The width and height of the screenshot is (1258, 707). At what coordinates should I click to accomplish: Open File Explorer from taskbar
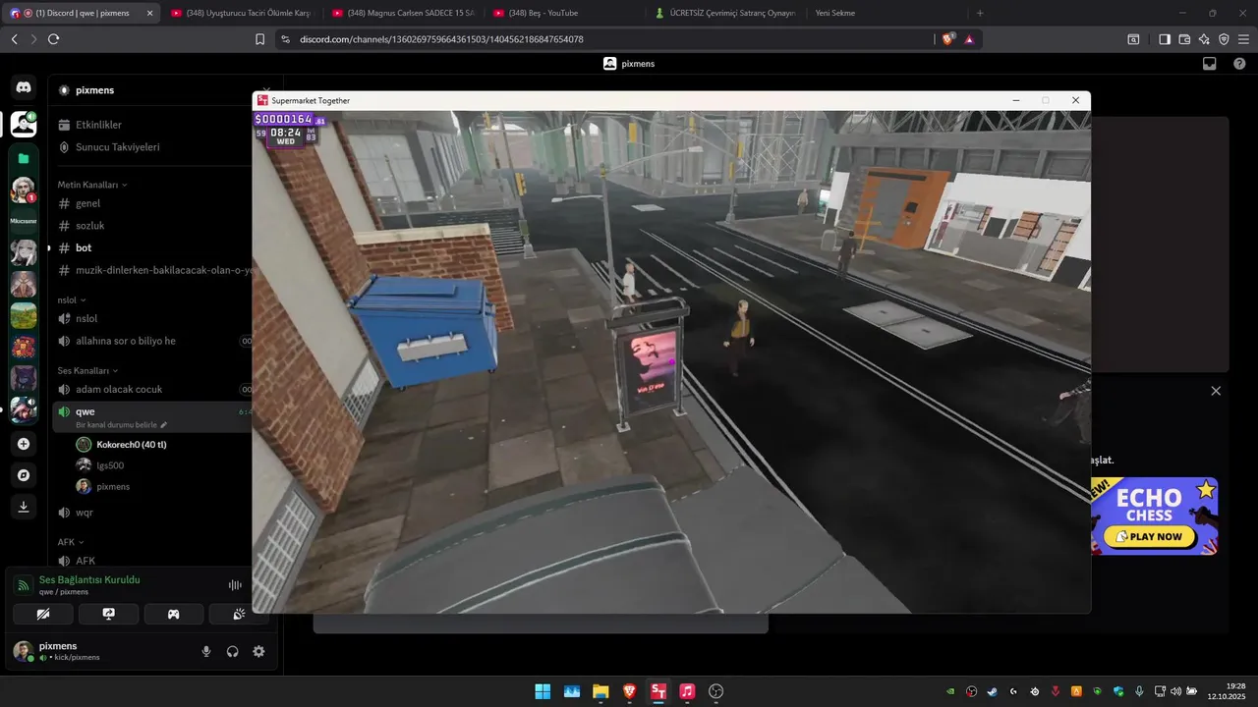600,691
